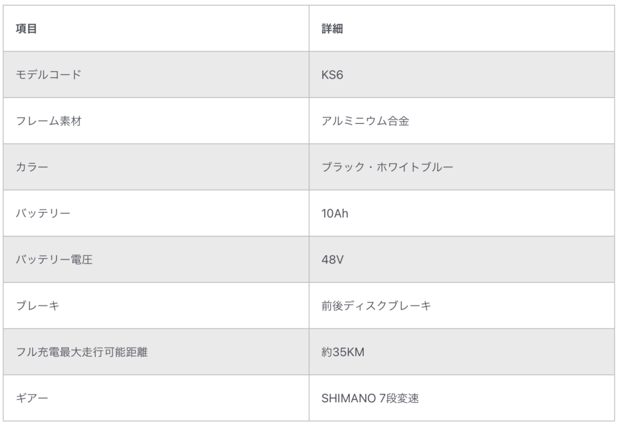619x427 pixels.
Task: Select the ギアー label cell
Action: click(32, 399)
